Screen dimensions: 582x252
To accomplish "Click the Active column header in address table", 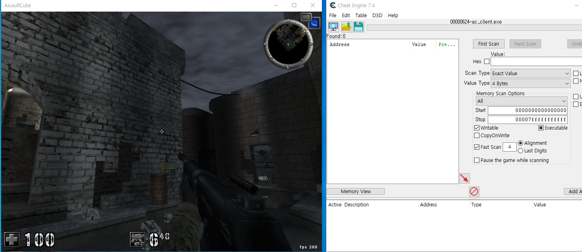I will (335, 205).
